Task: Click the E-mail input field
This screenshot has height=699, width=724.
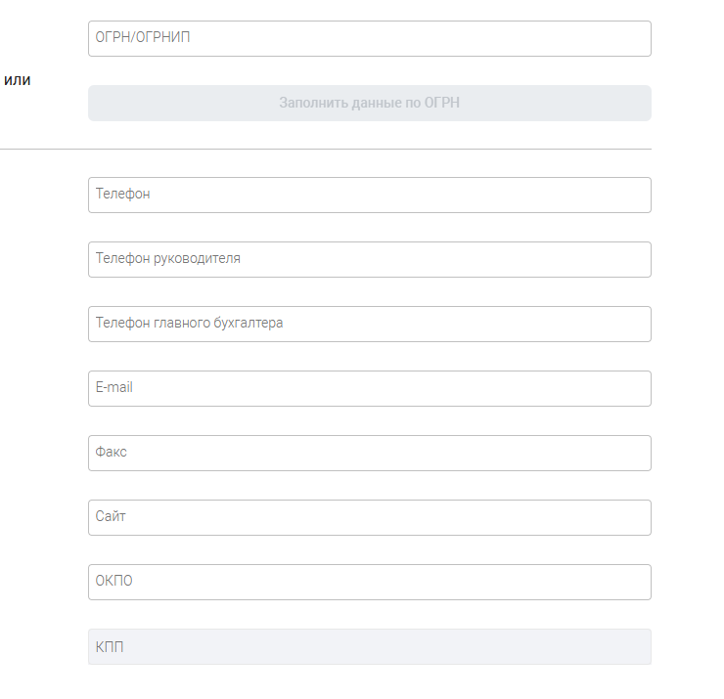Action: [x=369, y=388]
